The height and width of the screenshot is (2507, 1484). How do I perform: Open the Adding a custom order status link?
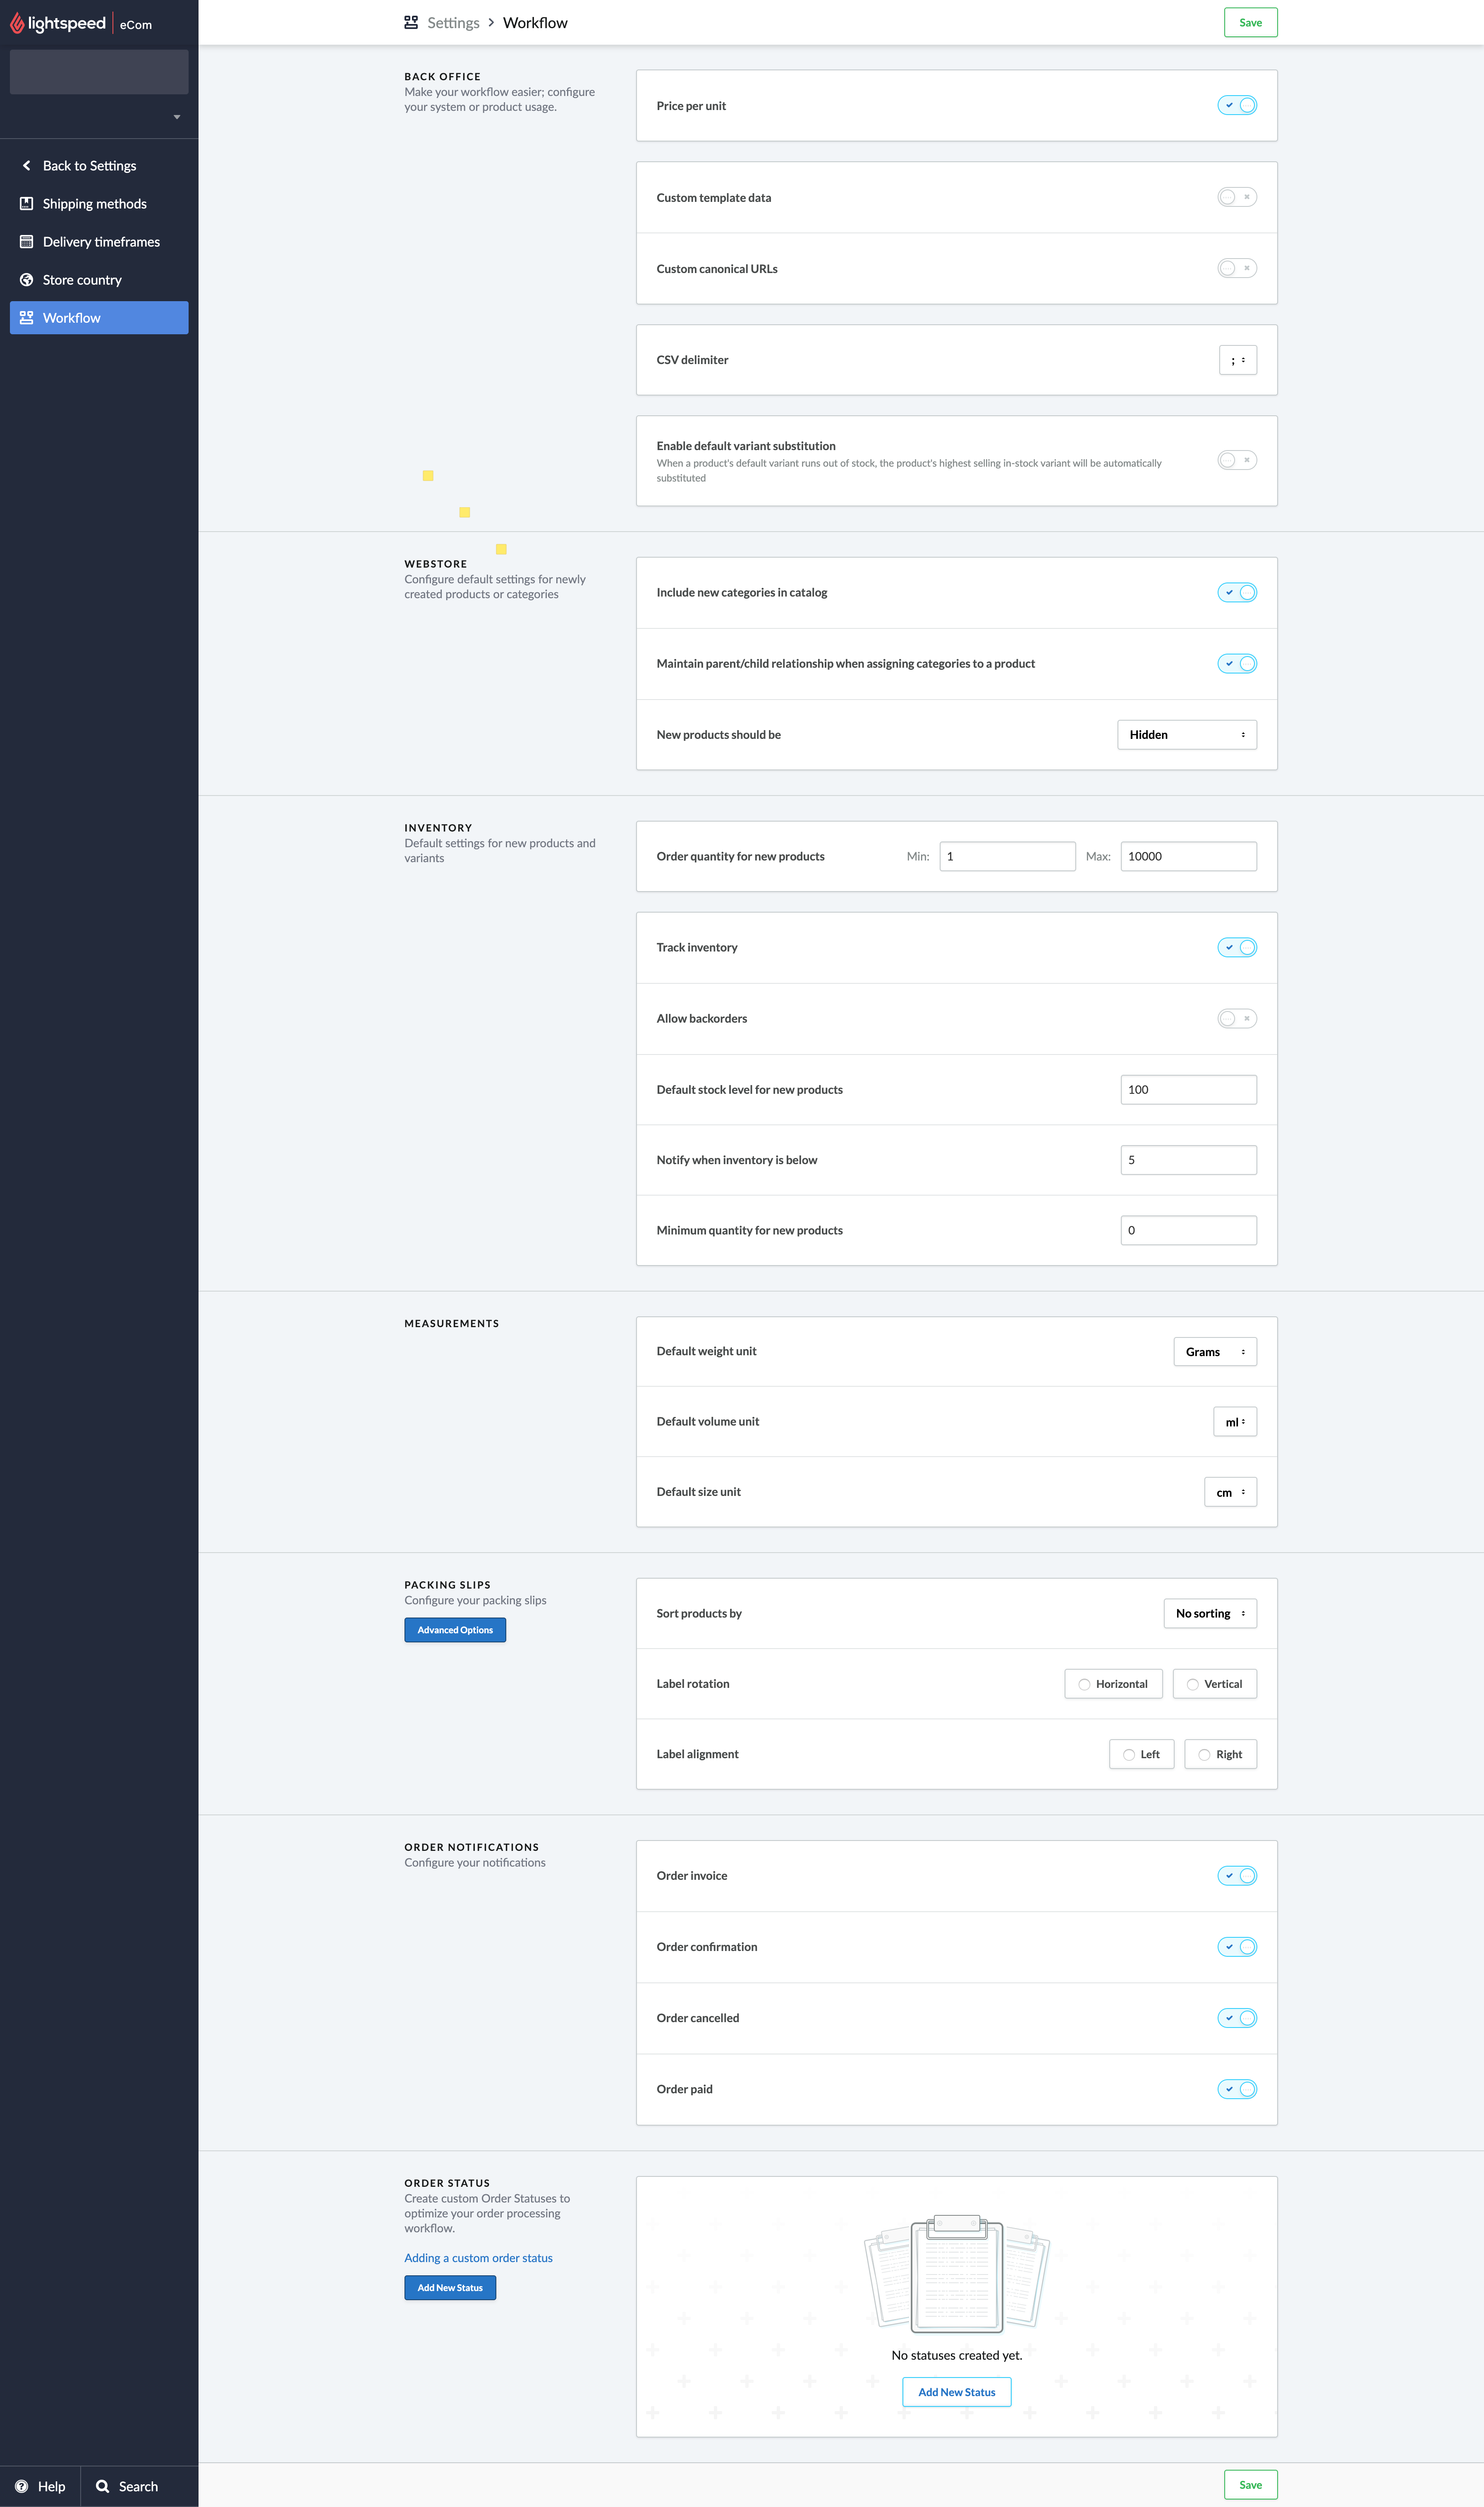click(478, 2257)
